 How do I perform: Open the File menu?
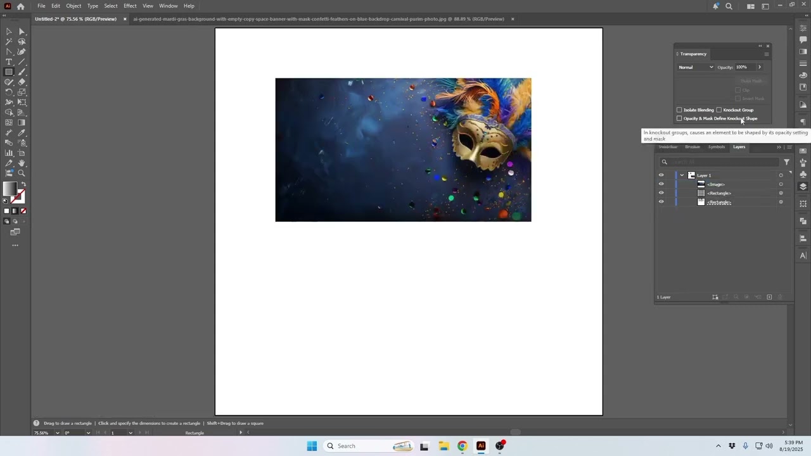tap(41, 6)
